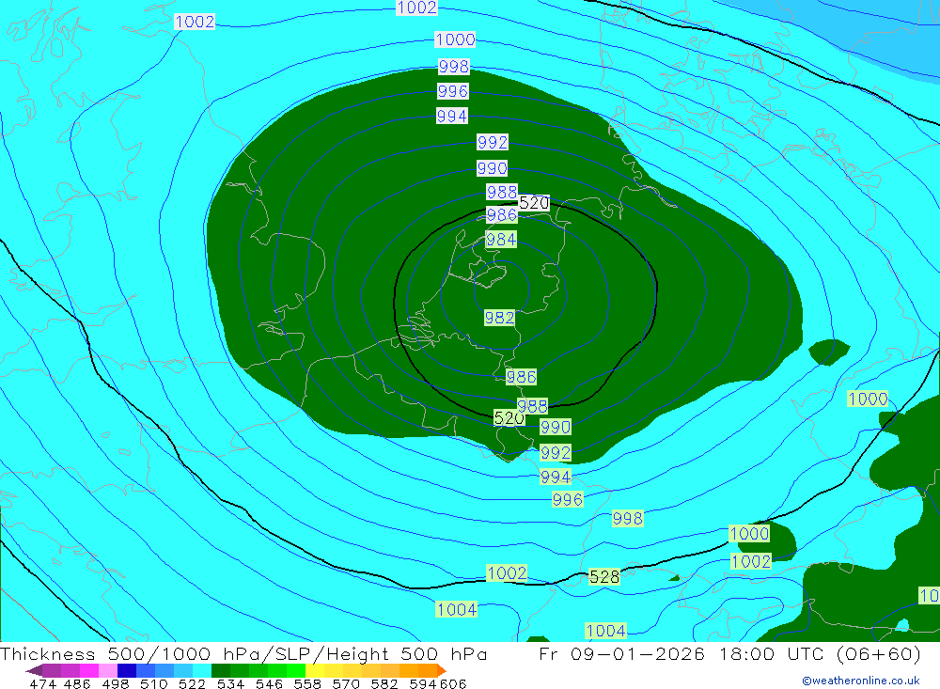Click the 558 legend value

(x=307, y=684)
